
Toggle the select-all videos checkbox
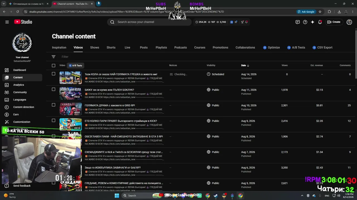pyautogui.click(x=54, y=66)
